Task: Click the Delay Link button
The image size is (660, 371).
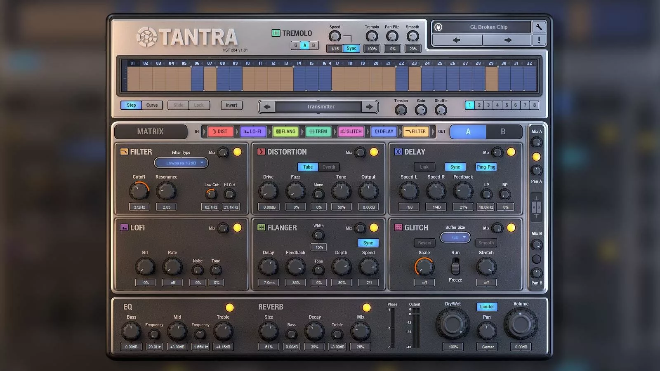Action: [424, 167]
